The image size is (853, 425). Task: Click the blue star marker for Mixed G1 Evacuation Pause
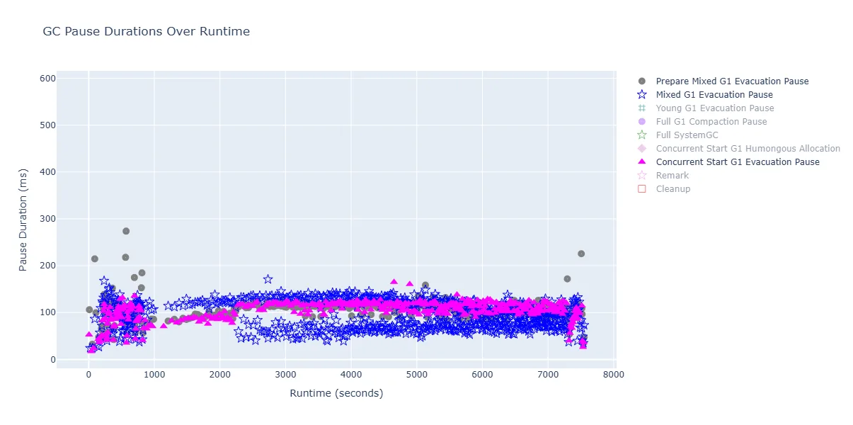[642, 95]
